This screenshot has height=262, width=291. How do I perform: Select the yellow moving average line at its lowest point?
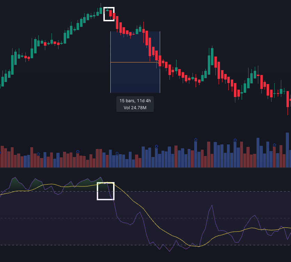197,246
